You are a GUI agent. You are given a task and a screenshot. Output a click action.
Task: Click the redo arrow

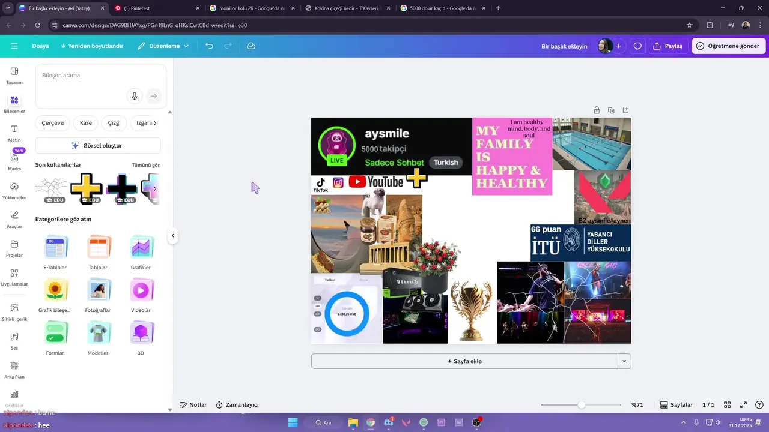click(x=228, y=46)
